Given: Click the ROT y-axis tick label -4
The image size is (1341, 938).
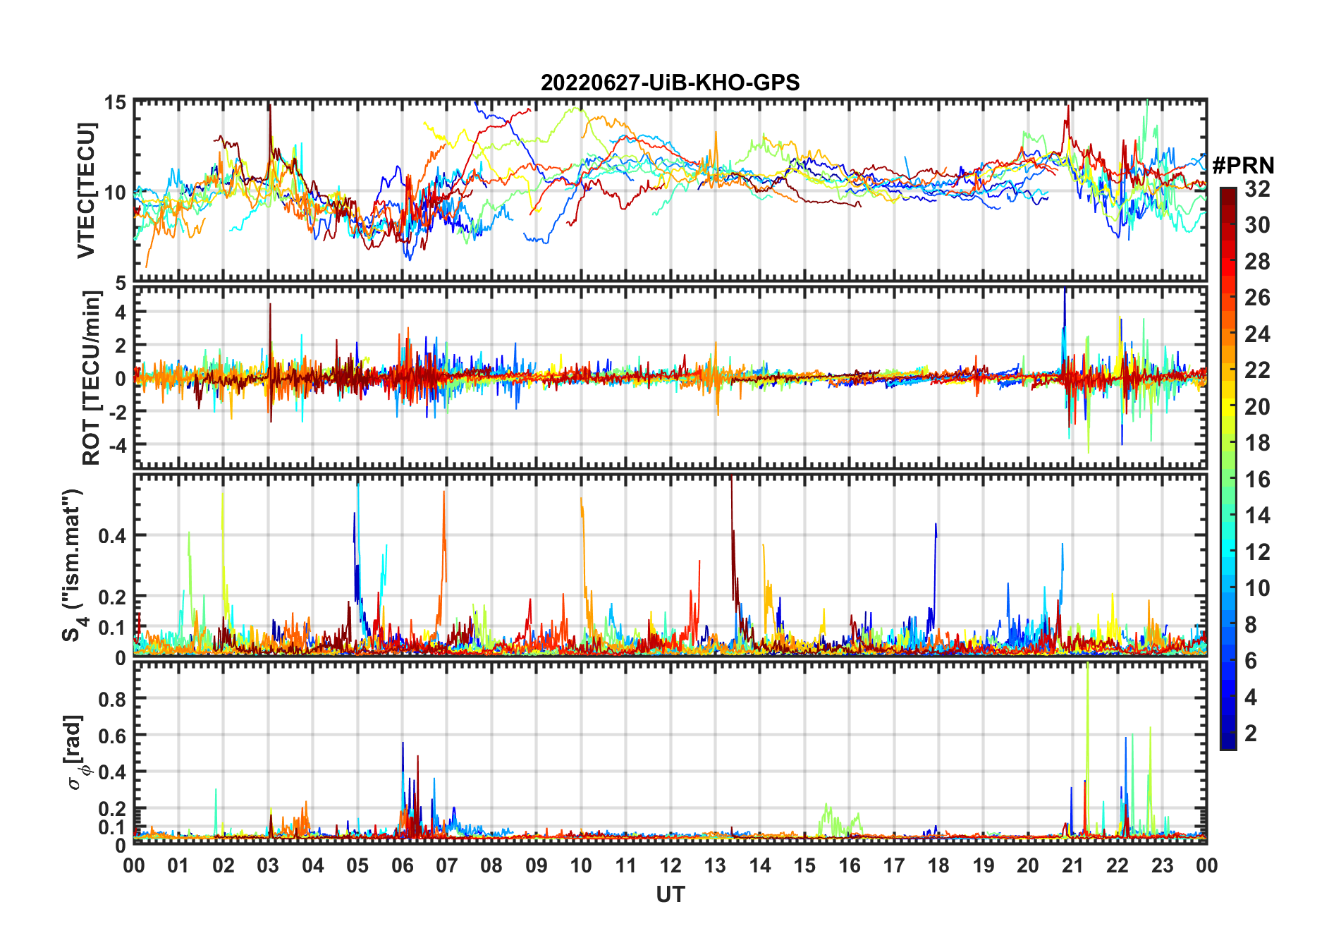Looking at the screenshot, I should coord(117,444).
